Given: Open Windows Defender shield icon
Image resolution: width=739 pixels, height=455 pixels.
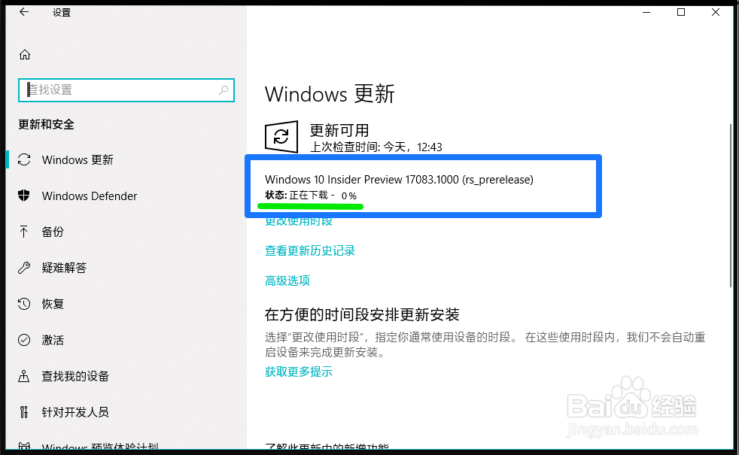Looking at the screenshot, I should coord(24,196).
